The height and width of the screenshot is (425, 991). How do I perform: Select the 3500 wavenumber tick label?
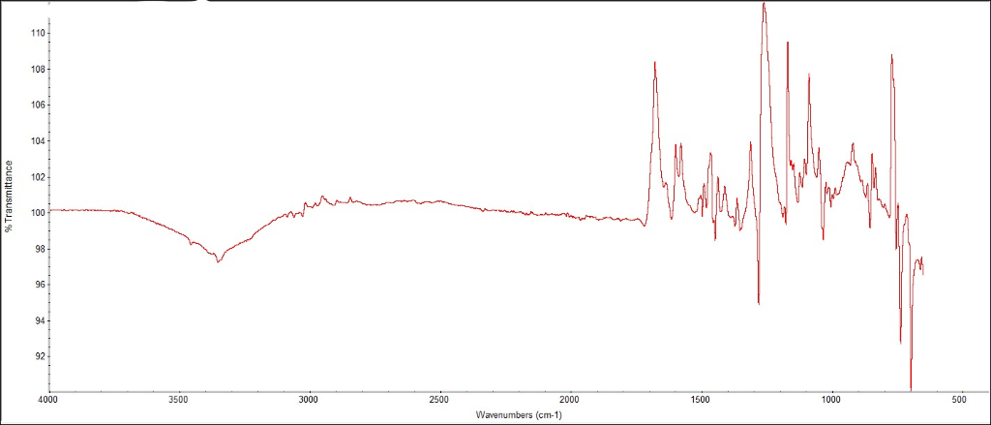coord(179,401)
